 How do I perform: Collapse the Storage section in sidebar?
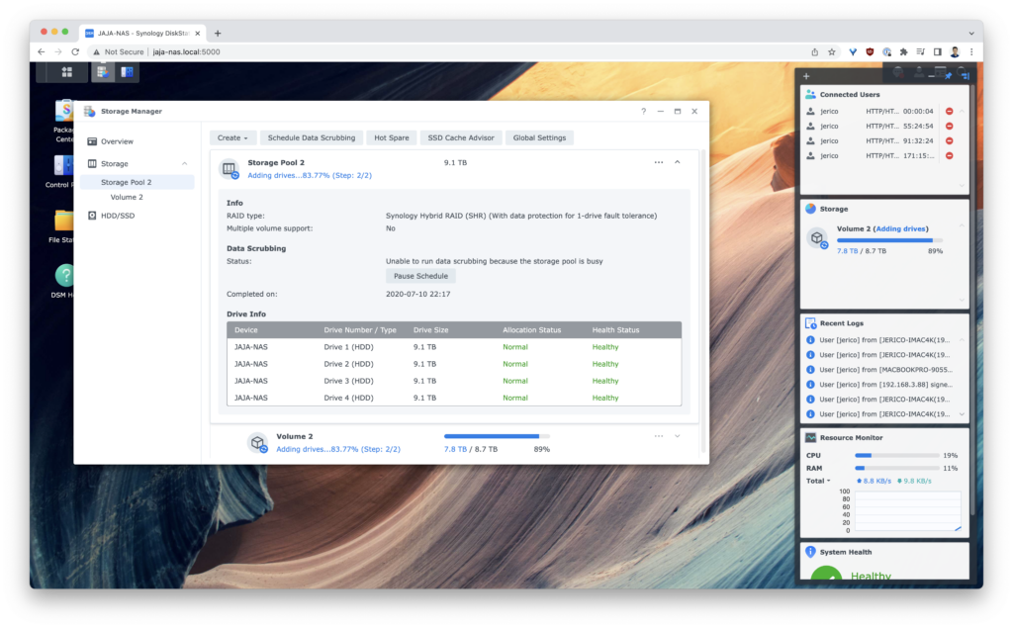[184, 164]
